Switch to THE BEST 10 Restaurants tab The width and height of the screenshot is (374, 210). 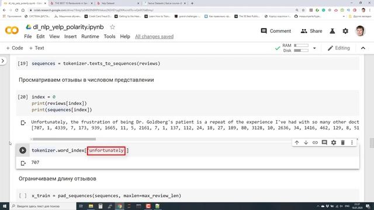click(71, 3)
